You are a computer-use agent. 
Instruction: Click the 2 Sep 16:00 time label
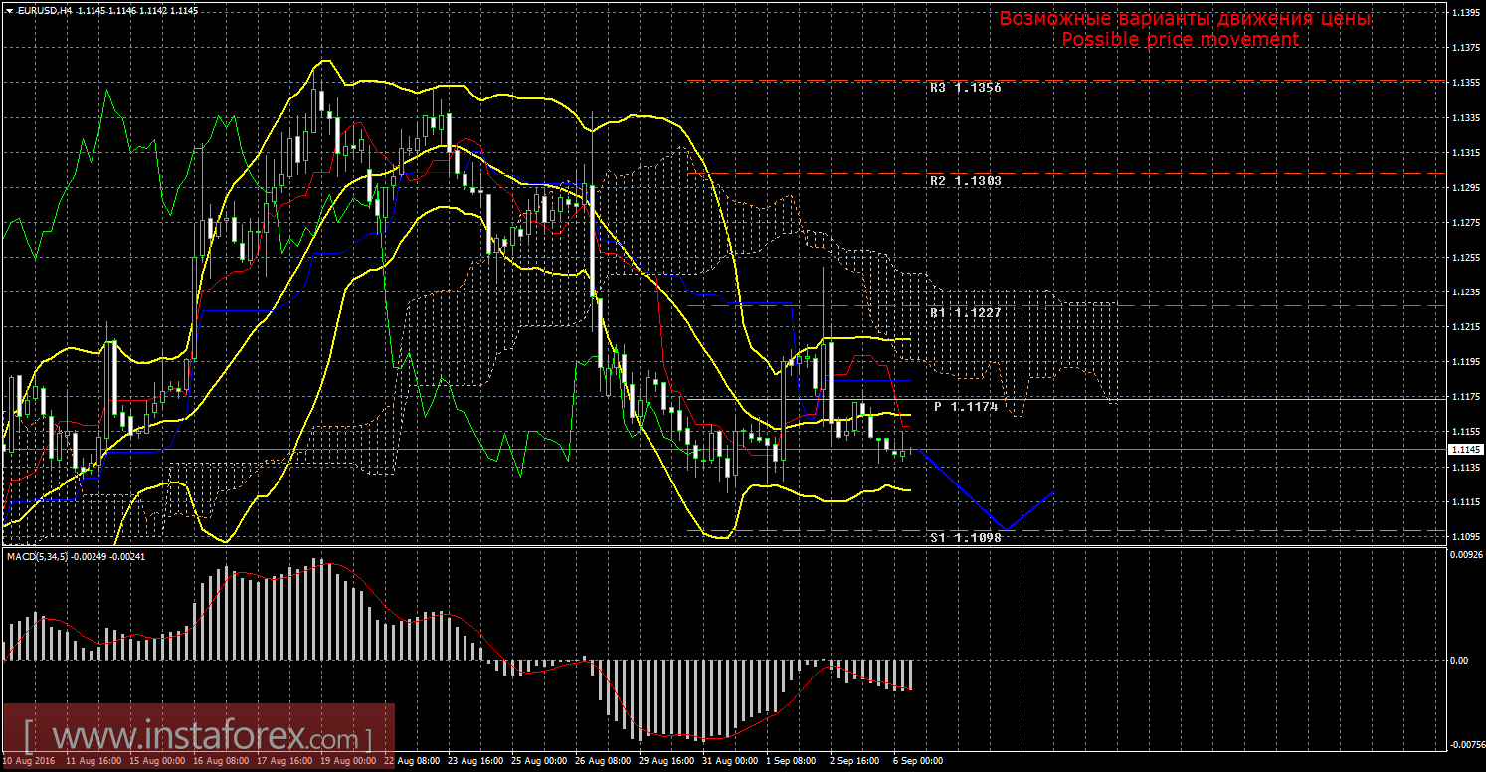(855, 761)
